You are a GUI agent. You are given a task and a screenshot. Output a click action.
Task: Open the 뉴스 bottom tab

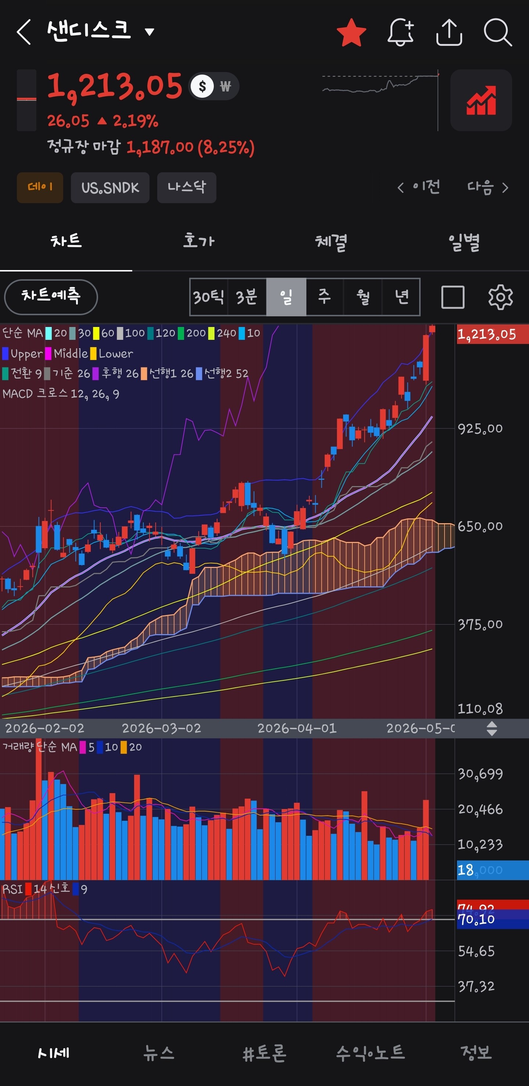pyautogui.click(x=158, y=1053)
